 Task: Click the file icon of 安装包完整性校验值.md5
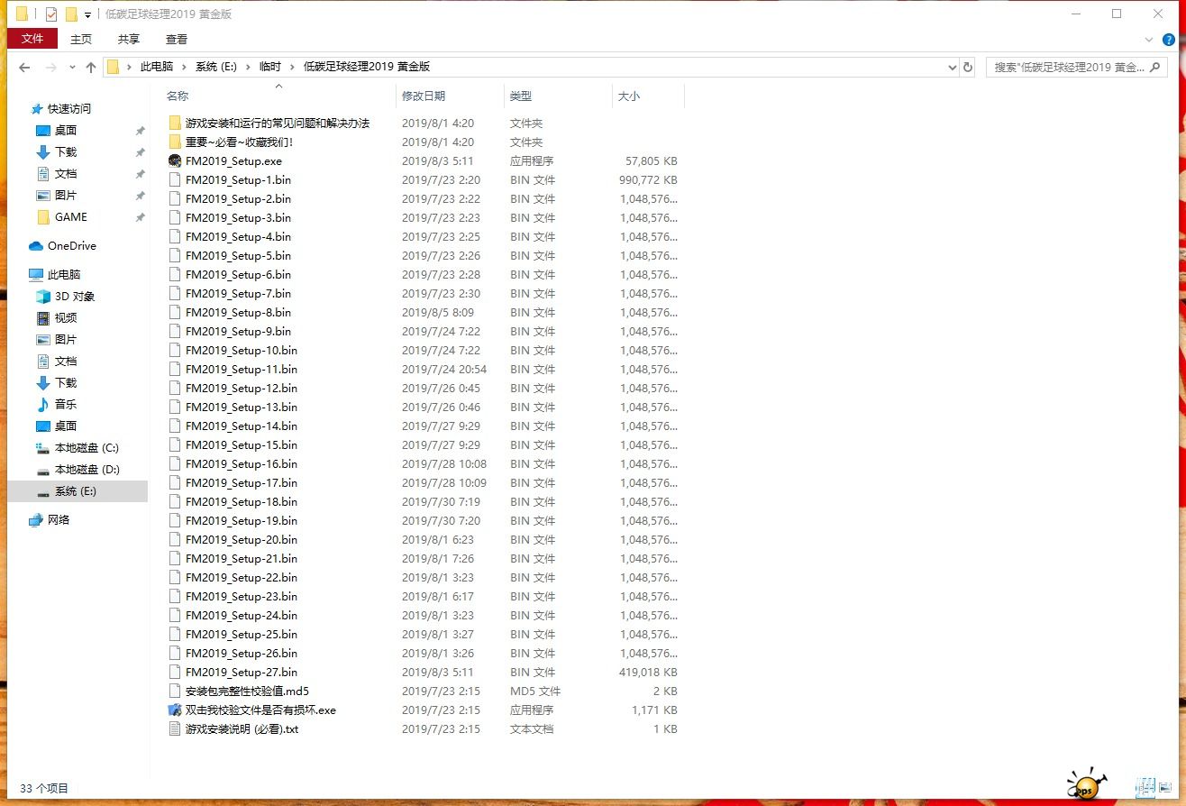point(175,691)
